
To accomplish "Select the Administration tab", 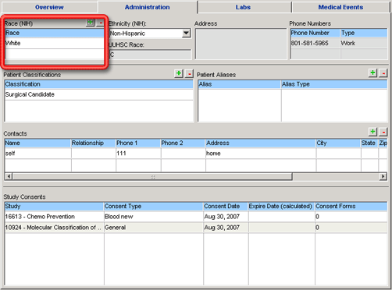I will [148, 7].
